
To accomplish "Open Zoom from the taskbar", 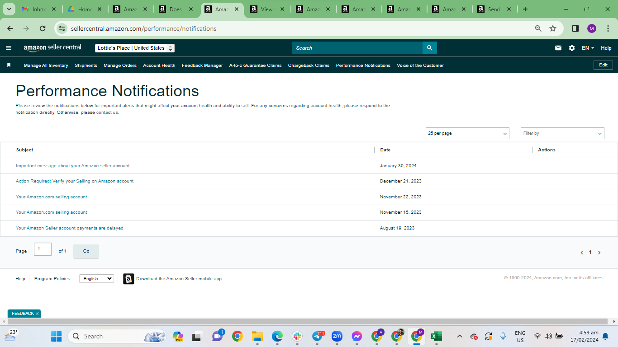I will coord(337,336).
